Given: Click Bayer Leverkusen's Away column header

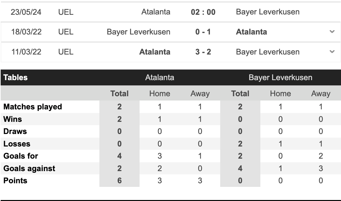Looking at the screenshot, I should point(321,94).
